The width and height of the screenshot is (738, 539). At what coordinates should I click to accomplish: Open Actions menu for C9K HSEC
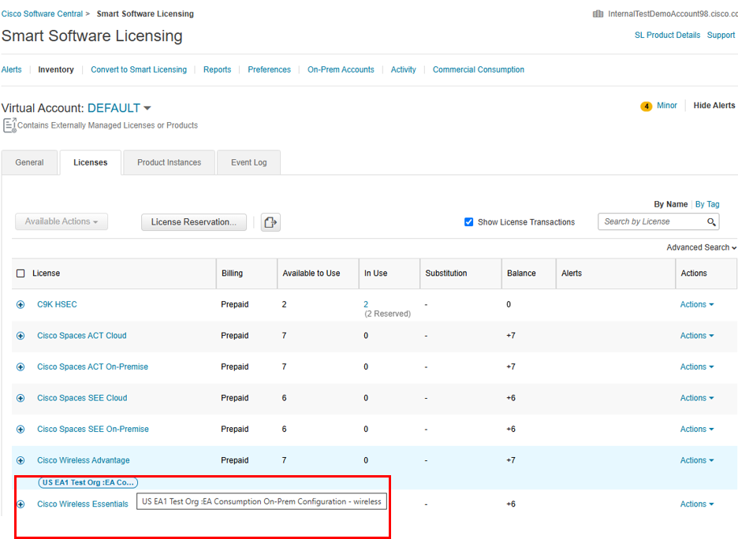[697, 304]
